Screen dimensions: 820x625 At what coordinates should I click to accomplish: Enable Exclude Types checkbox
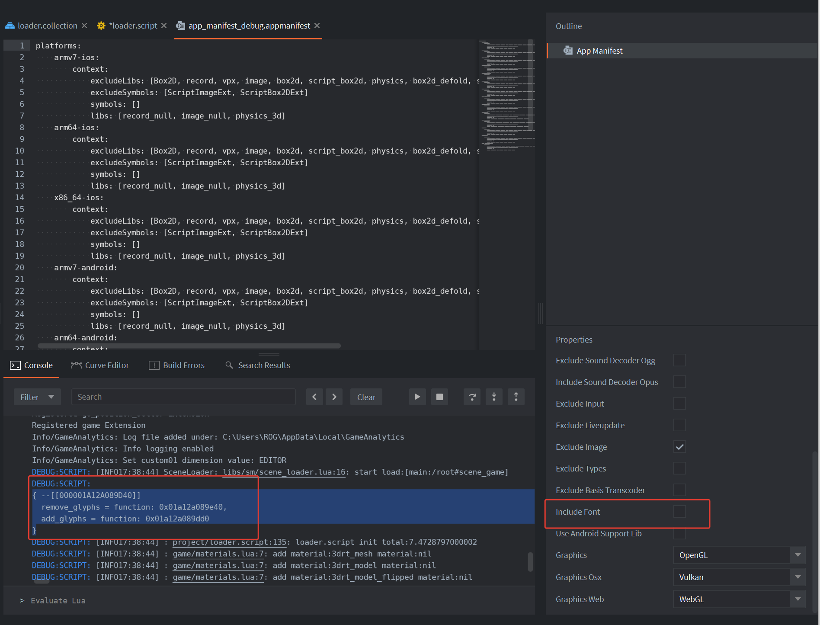pyautogui.click(x=679, y=468)
